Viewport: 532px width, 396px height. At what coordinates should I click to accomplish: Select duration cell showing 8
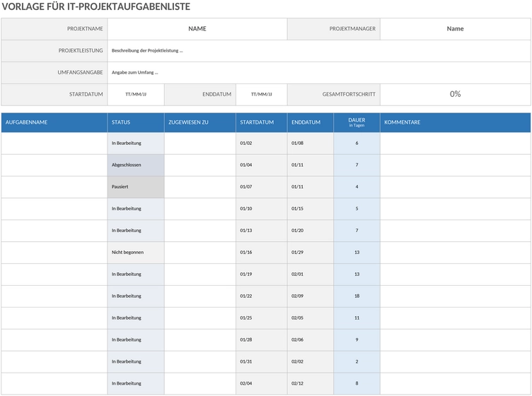point(357,383)
